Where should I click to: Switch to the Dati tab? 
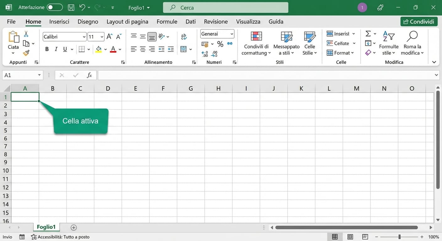191,22
